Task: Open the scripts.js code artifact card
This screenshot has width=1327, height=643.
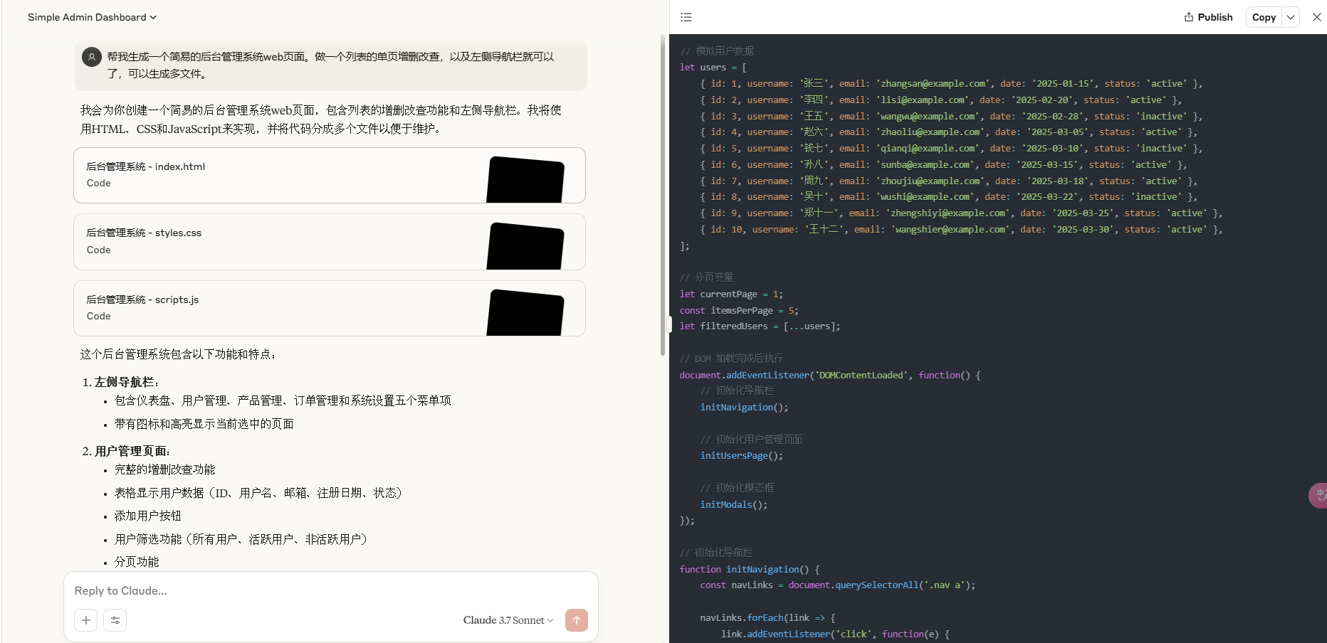Action: [285, 308]
